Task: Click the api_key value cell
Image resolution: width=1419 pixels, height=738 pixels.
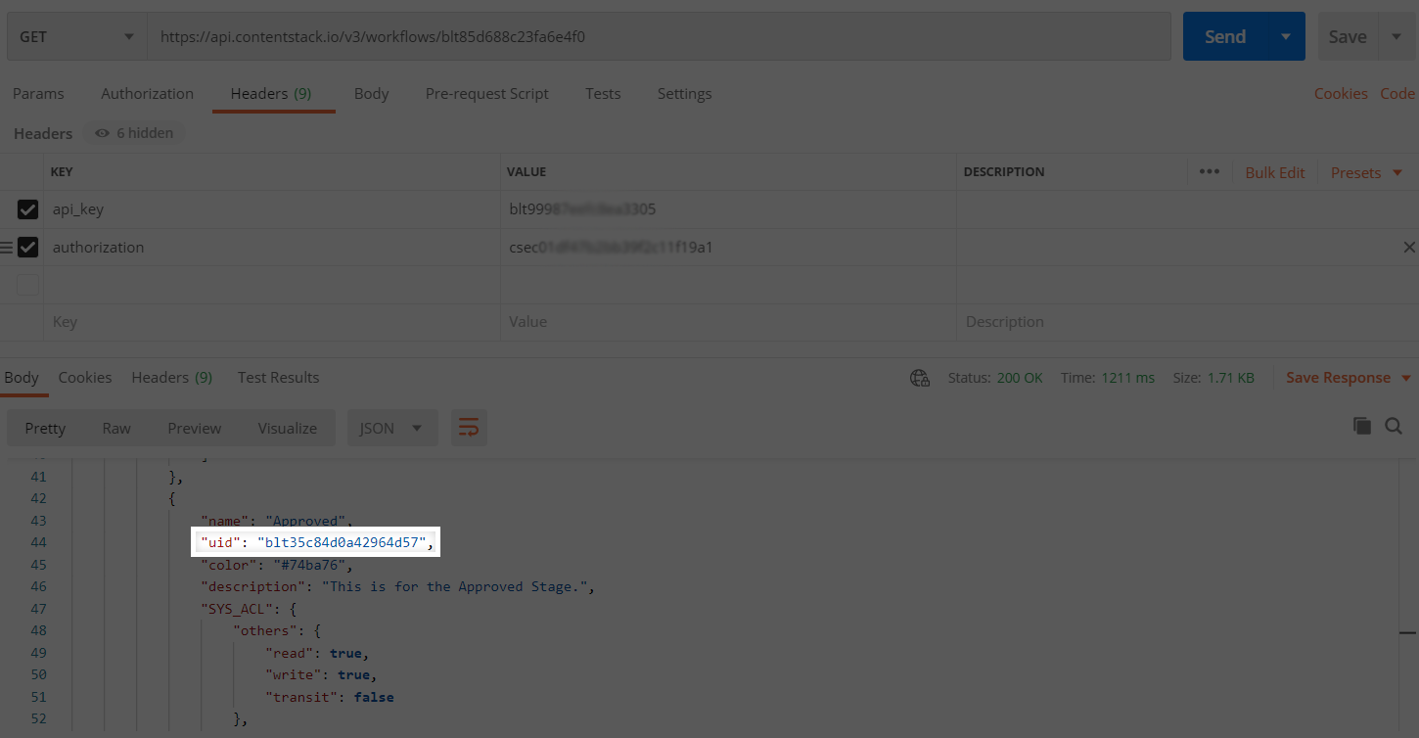Action: (729, 209)
